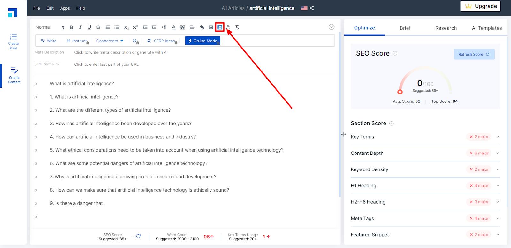
Task: Apply subscript formatting
Action: [126, 27]
